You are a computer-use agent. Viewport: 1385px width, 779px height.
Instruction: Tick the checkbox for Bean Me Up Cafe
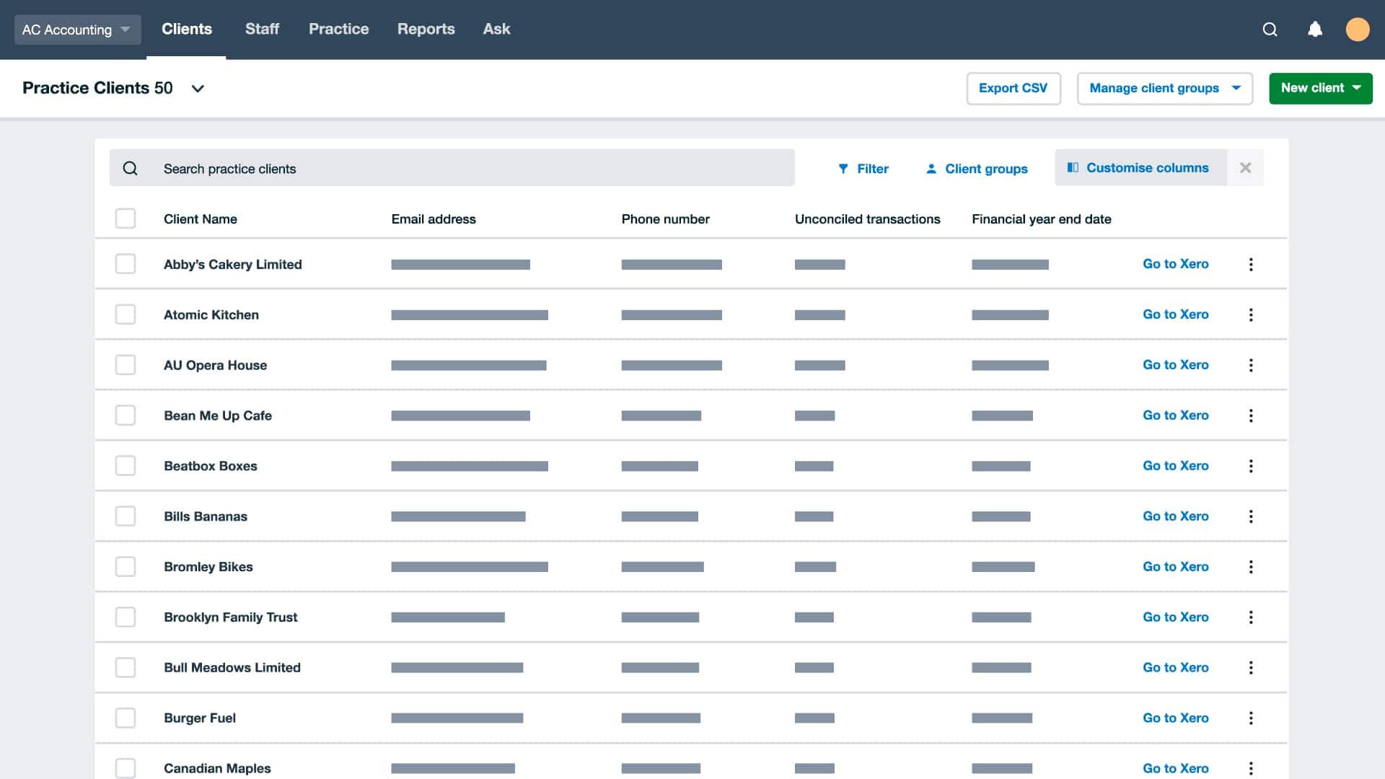(126, 415)
